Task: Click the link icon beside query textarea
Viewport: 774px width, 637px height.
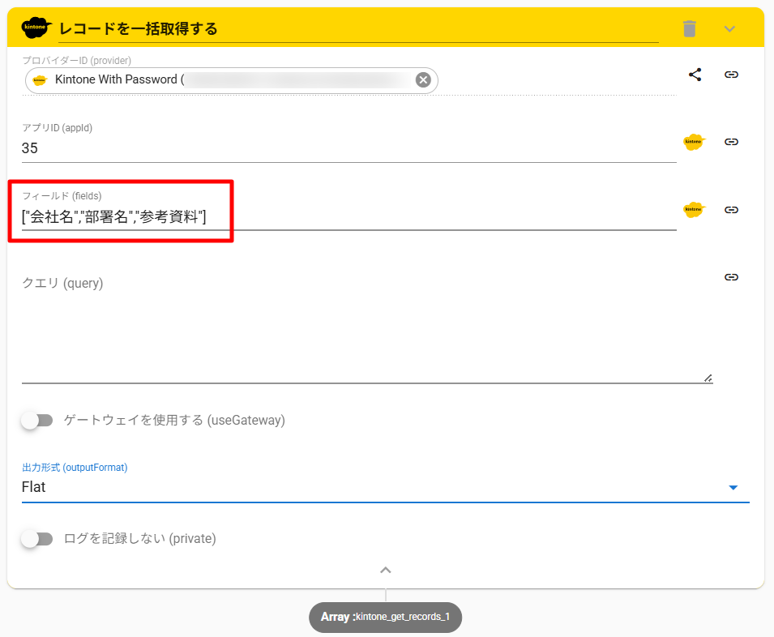Action: (731, 277)
